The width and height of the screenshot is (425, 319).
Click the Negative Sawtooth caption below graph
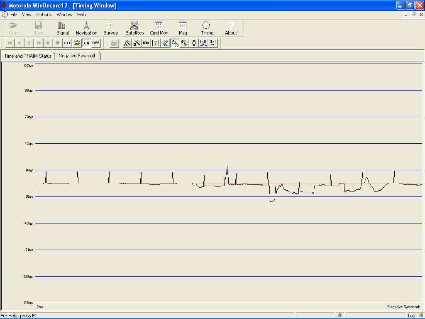[403, 307]
